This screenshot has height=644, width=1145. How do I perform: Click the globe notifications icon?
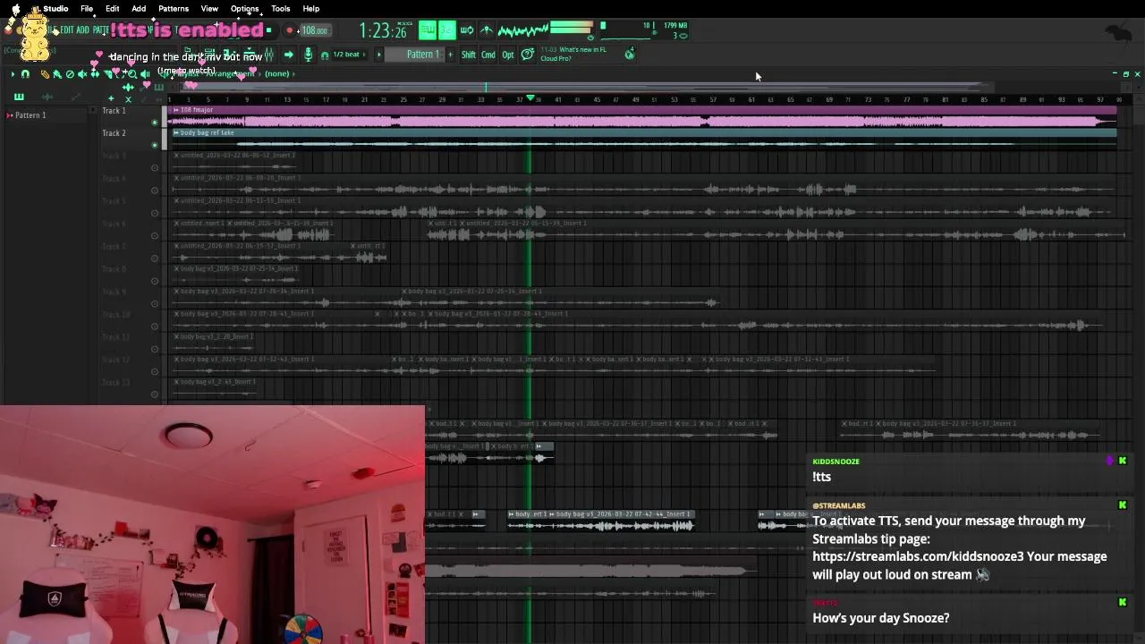coord(630,54)
